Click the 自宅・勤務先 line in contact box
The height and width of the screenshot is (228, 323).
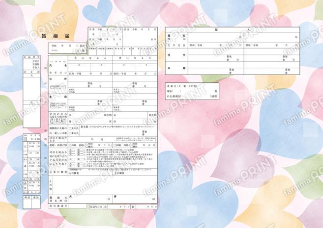coord(192,96)
